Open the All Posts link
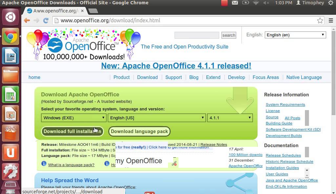This screenshot has width=336, height=194. (292, 118)
